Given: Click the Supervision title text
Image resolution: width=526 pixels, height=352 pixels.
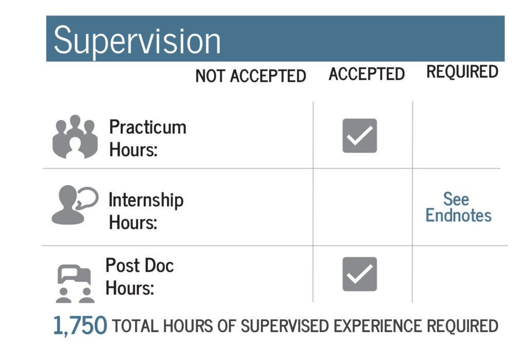Looking at the screenshot, I should (137, 40).
